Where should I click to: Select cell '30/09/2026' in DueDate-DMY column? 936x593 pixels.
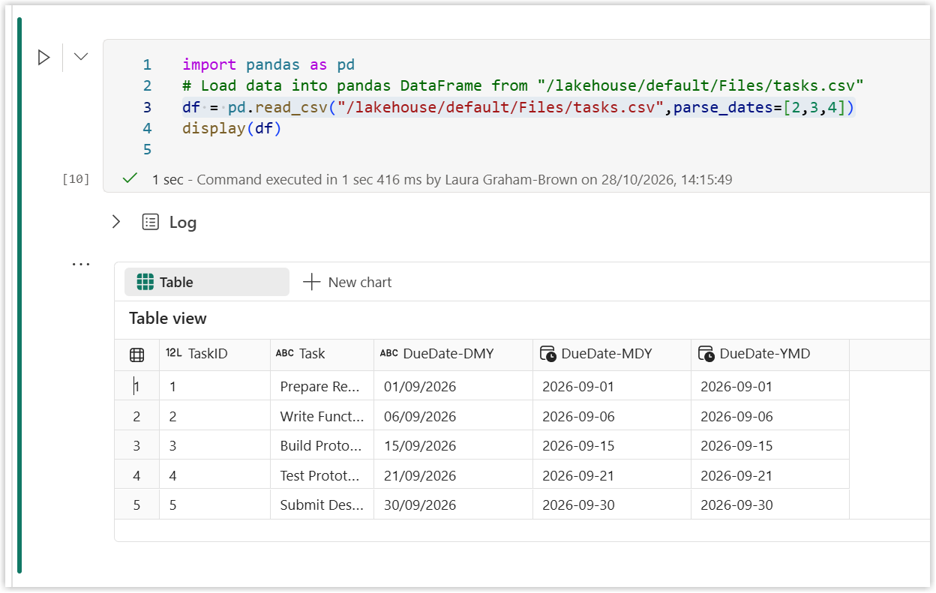pyautogui.click(x=454, y=505)
